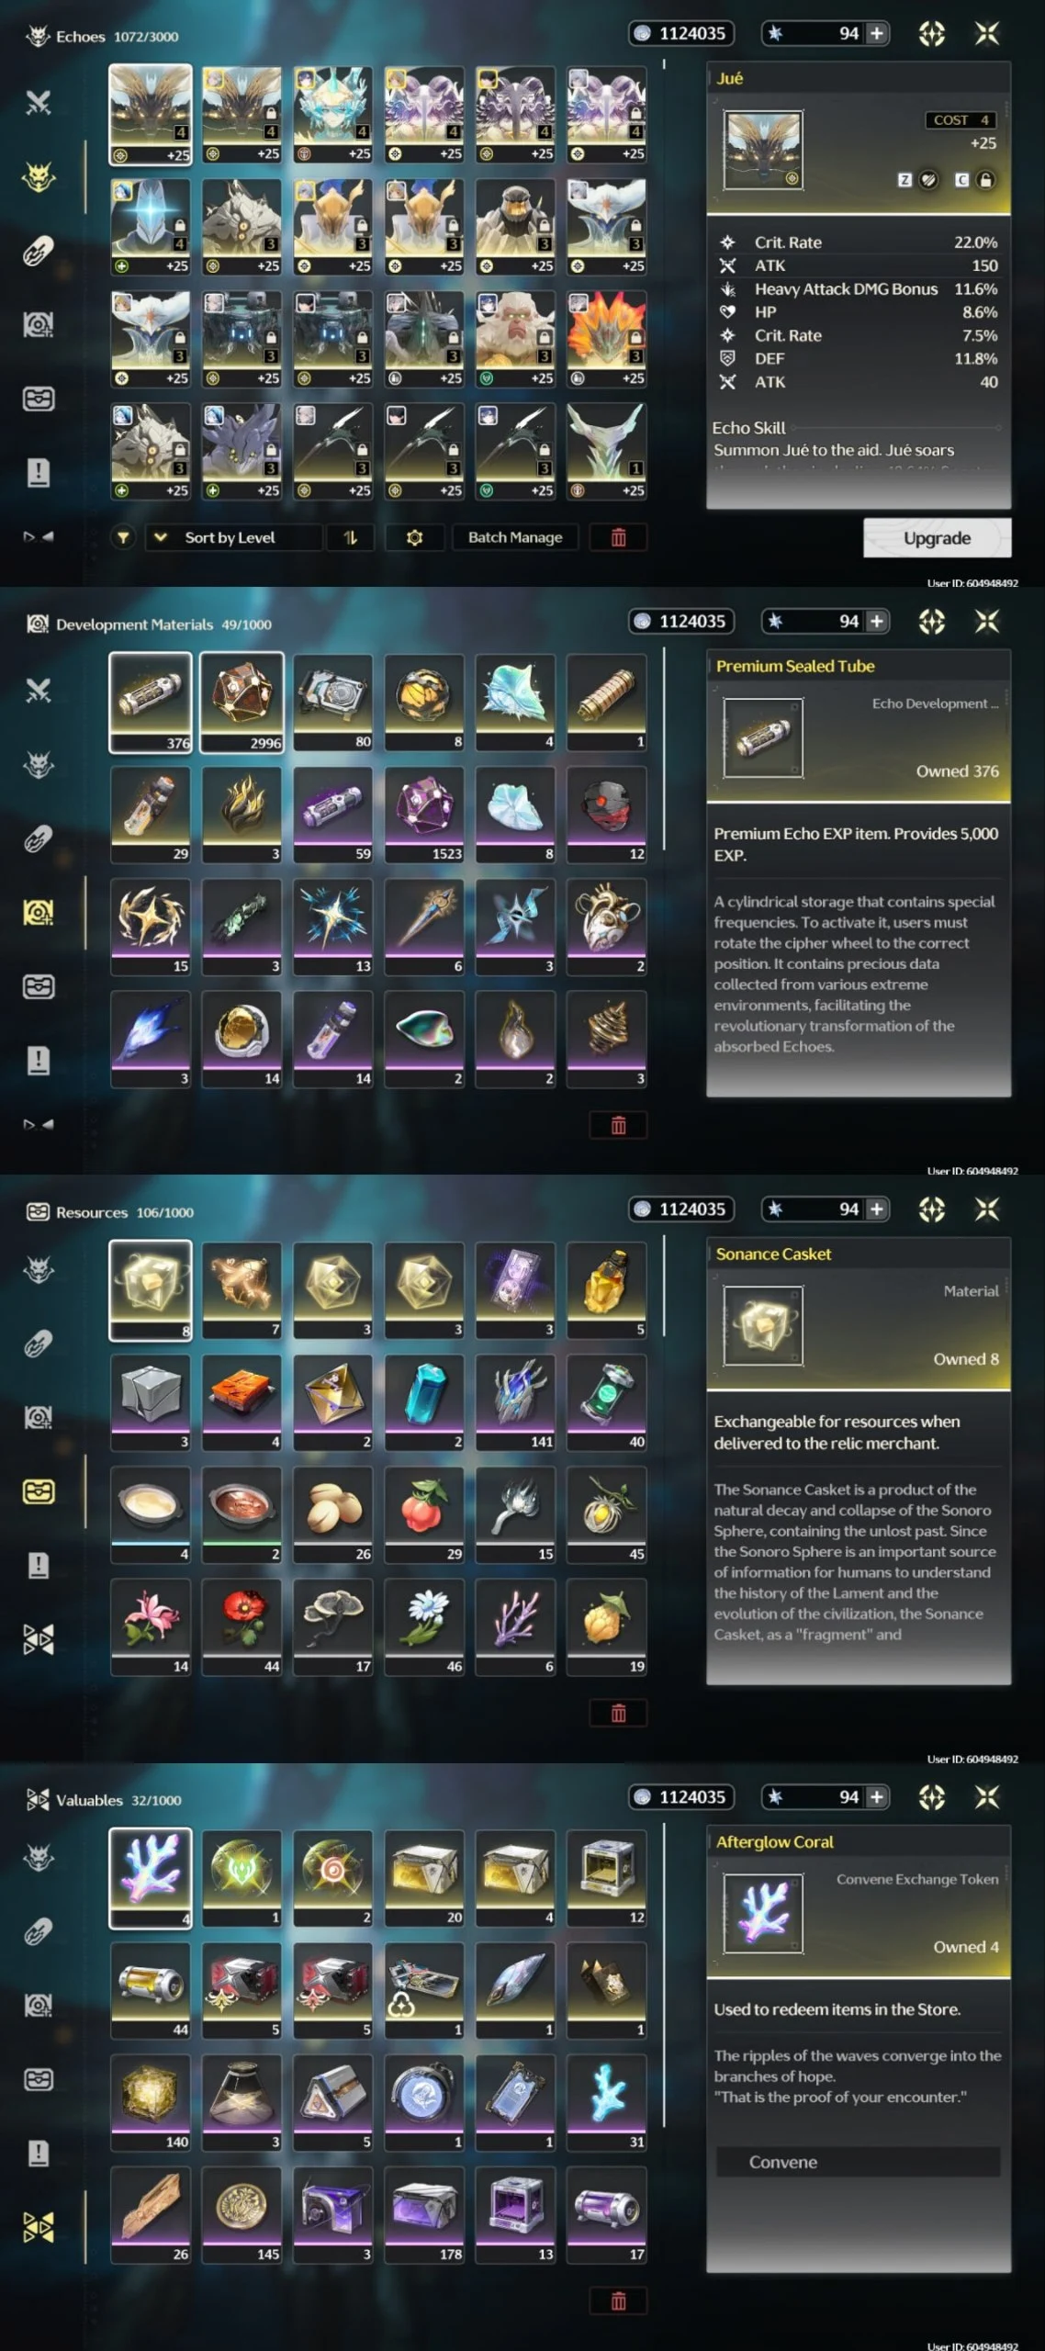The height and width of the screenshot is (2351, 1045).
Task: Click the red trash icon on the Resources screen
Action: click(618, 1713)
